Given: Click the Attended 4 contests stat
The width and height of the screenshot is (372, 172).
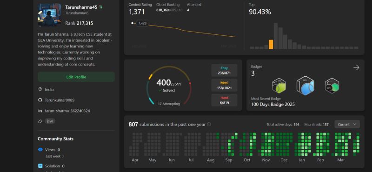Looking at the screenshot, I should point(194,7).
